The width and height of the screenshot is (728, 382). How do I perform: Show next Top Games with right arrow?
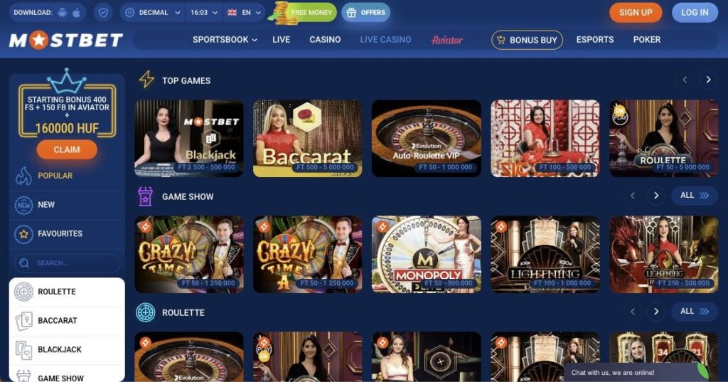[x=708, y=80]
